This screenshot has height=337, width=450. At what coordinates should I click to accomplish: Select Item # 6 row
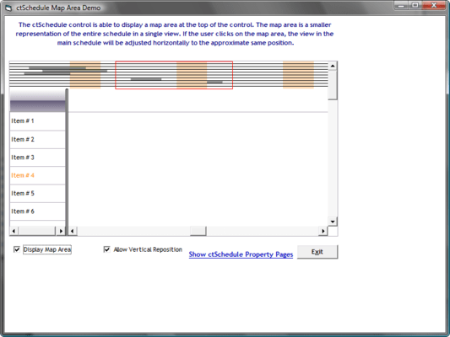click(x=38, y=211)
